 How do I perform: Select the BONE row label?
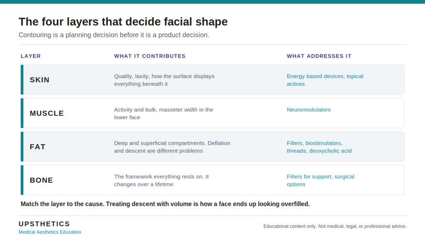[x=41, y=180]
